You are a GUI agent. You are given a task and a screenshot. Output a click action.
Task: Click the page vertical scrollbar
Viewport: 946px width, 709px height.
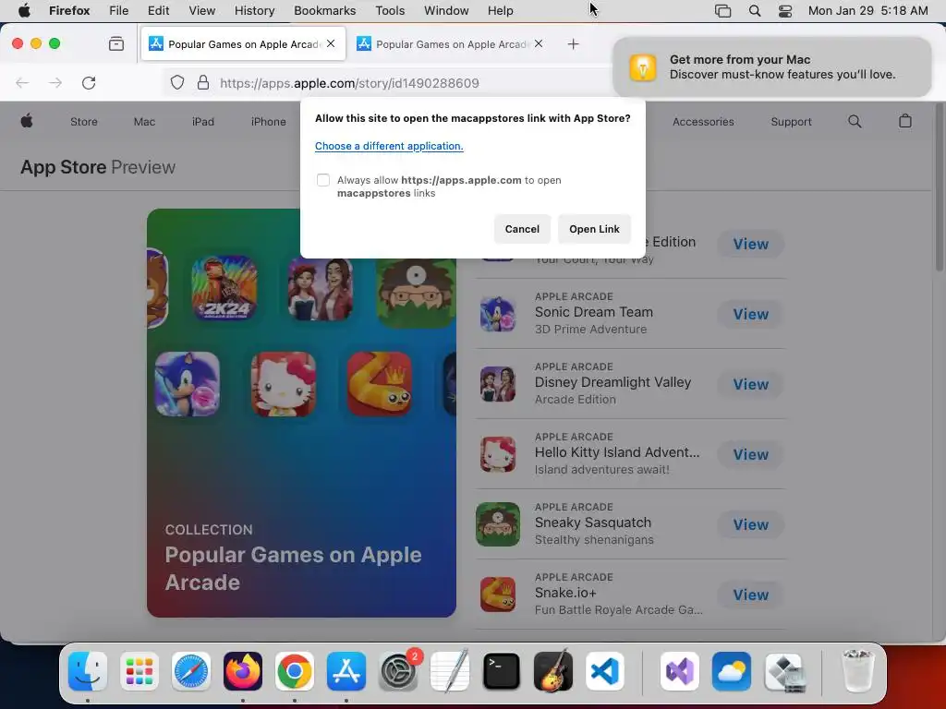coord(940,186)
